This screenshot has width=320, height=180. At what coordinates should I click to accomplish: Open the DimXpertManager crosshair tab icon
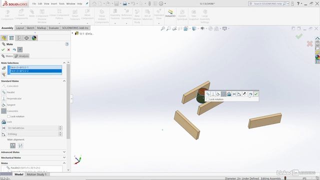[26, 38]
